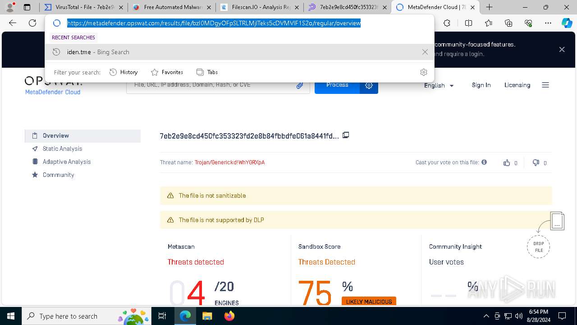
Task: Open the Licensing link
Action: (517, 85)
